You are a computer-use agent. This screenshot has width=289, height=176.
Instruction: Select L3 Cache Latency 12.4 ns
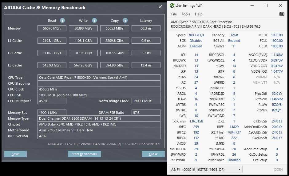point(146,65)
